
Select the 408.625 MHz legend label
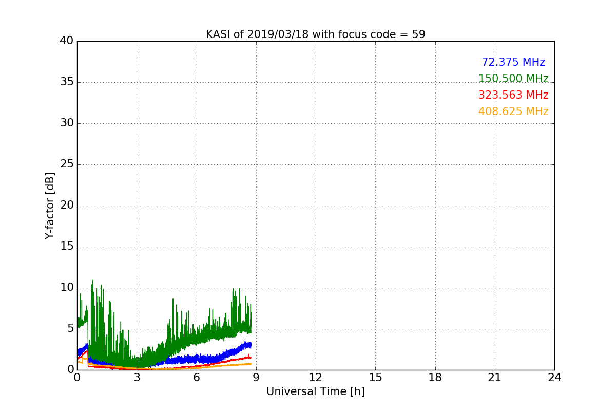(513, 111)
